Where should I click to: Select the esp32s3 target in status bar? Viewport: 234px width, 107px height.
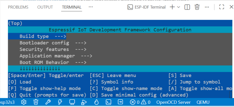point(7,102)
